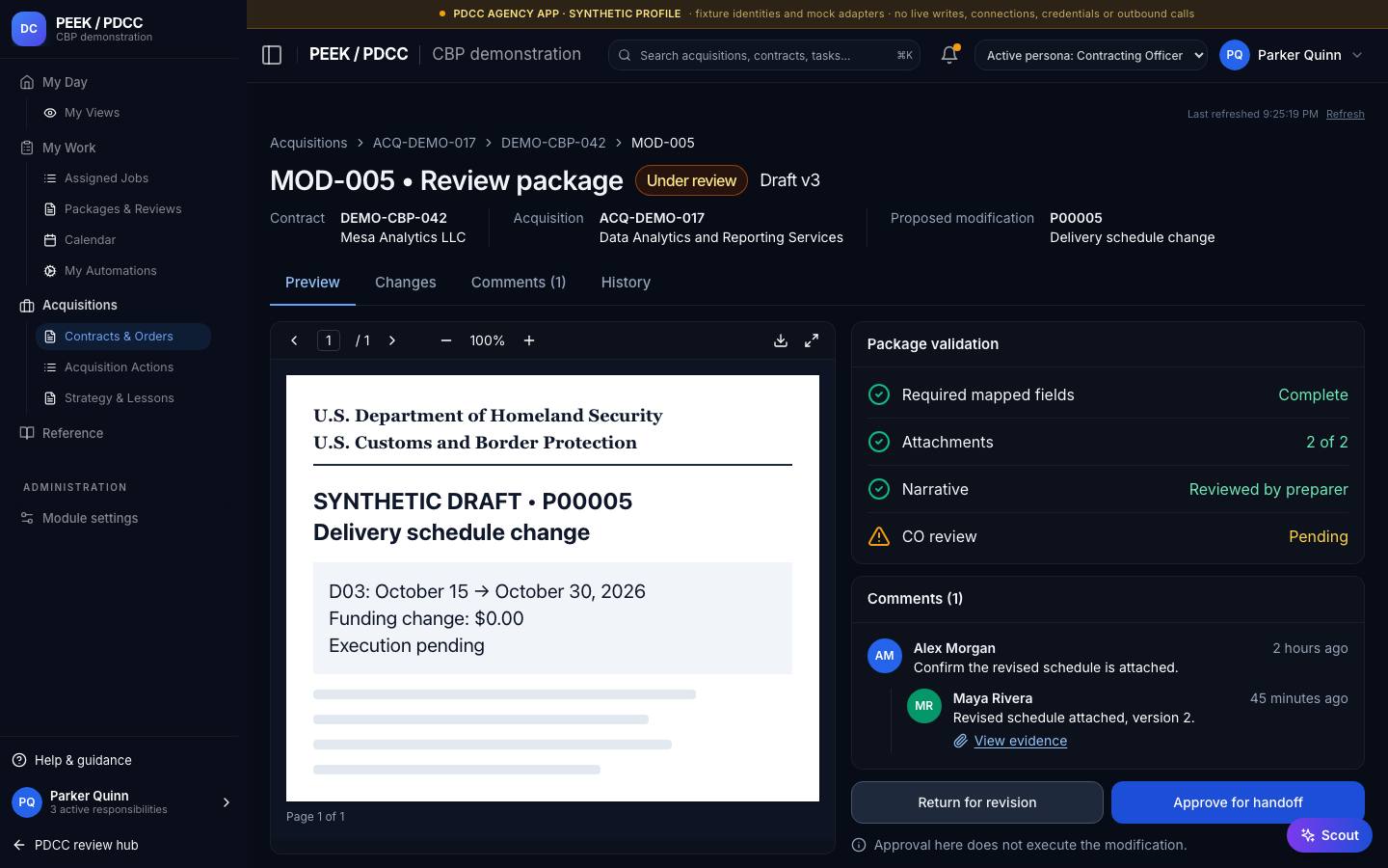The height and width of the screenshot is (868, 1388).
Task: Open My Automations
Action: [111, 271]
